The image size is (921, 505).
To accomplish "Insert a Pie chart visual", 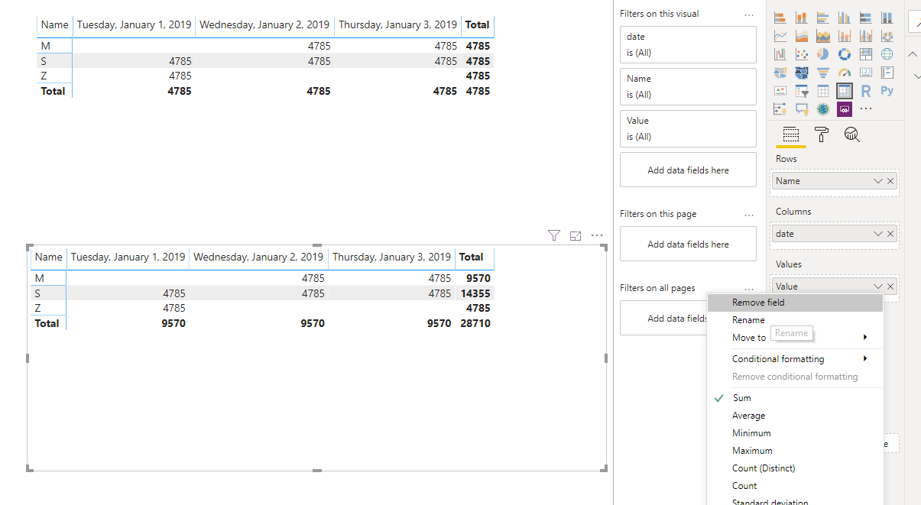I will tap(823, 54).
